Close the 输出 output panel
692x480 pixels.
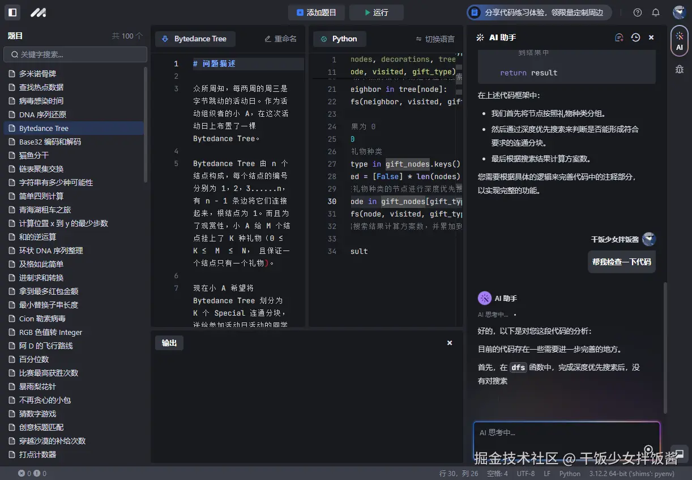[x=450, y=343]
